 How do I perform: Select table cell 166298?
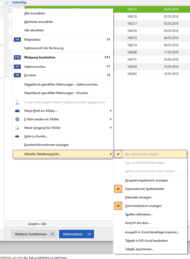(x=132, y=52)
